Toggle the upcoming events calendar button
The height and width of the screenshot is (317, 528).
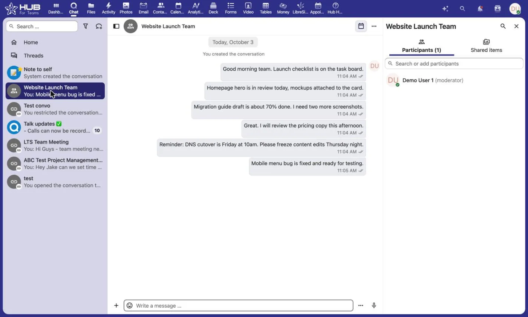pos(361,26)
